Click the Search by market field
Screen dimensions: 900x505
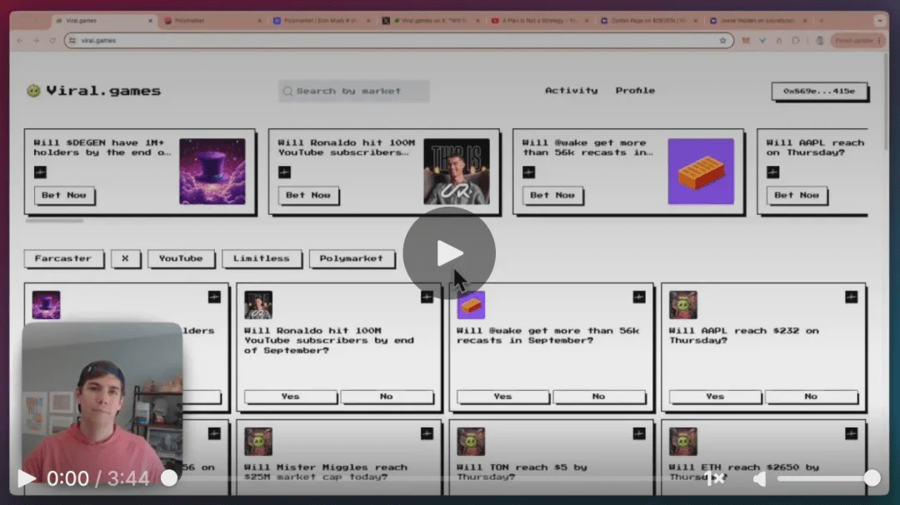[353, 91]
